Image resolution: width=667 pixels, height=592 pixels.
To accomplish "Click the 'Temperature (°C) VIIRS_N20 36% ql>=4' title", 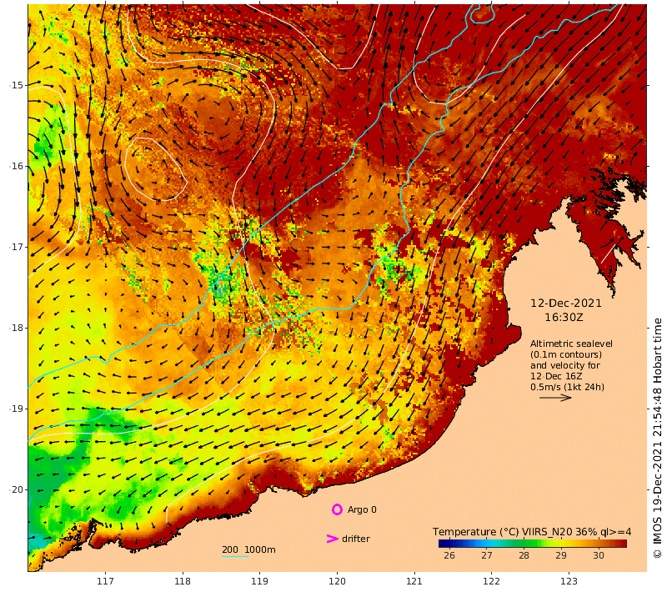I will click(x=532, y=532).
